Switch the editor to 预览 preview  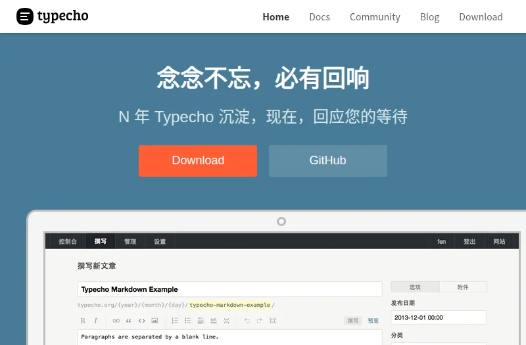tap(373, 321)
